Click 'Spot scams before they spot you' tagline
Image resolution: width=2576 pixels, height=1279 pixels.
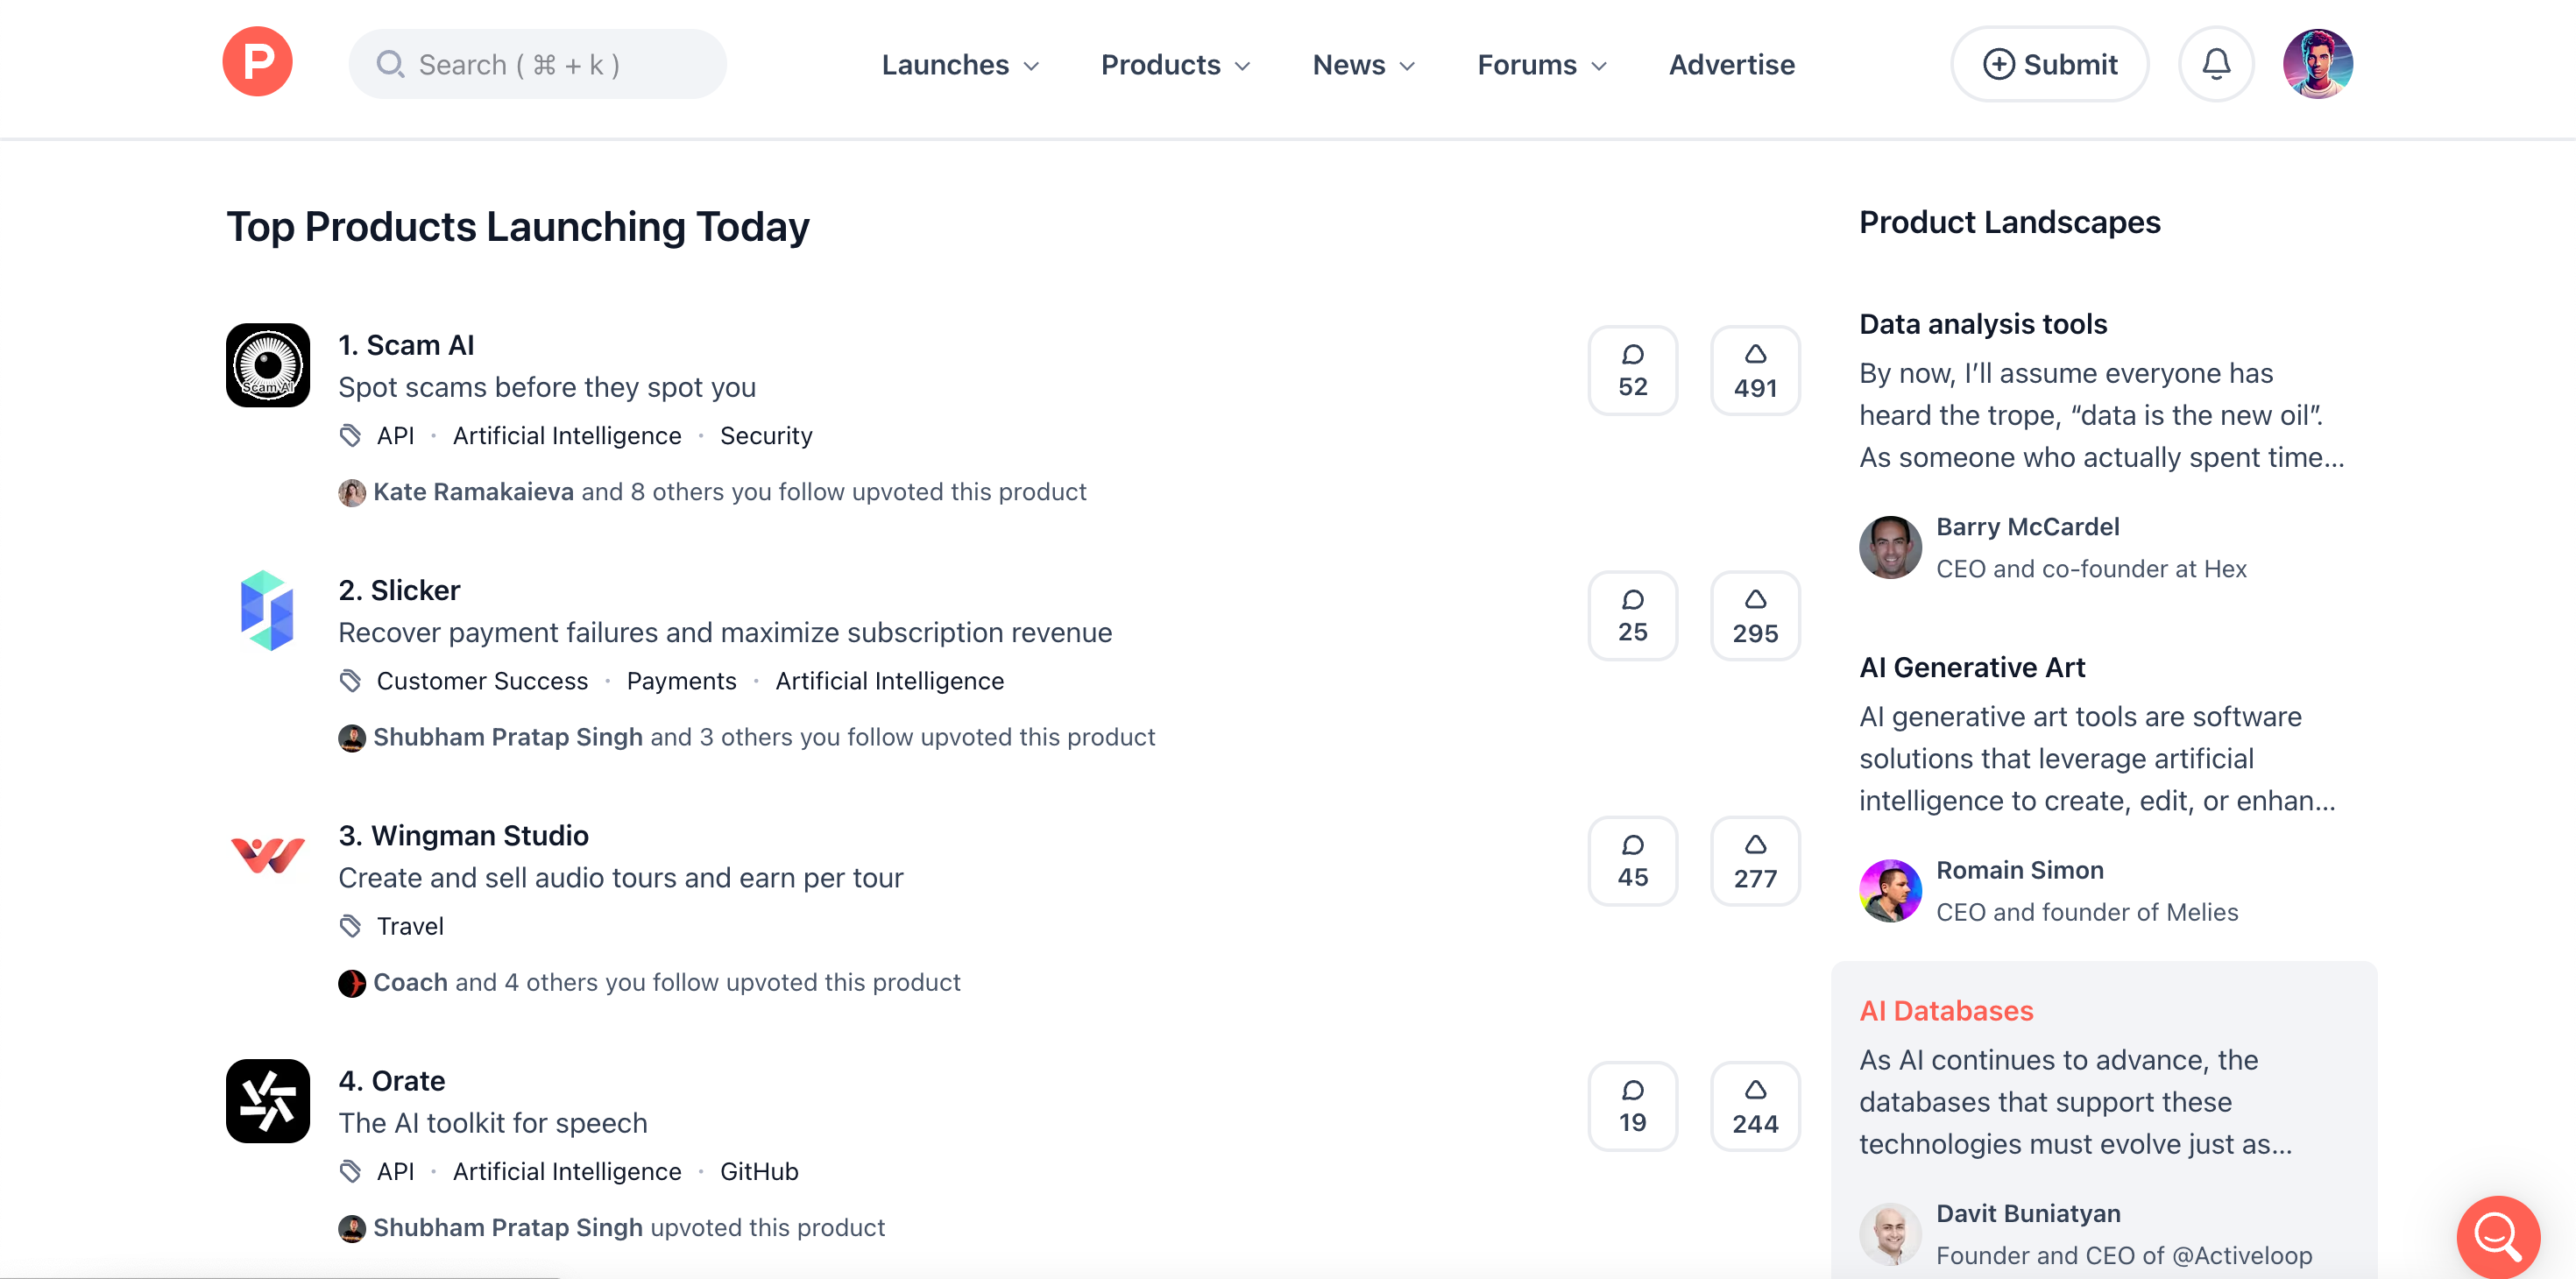(546, 387)
